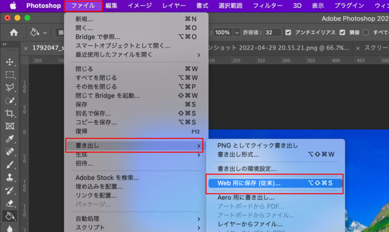Screen dimensions: 389x232
Task: Choose Bridge で参照 menu item
Action: click(136, 37)
